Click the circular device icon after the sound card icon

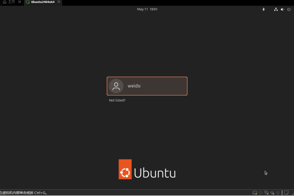pos(278,193)
